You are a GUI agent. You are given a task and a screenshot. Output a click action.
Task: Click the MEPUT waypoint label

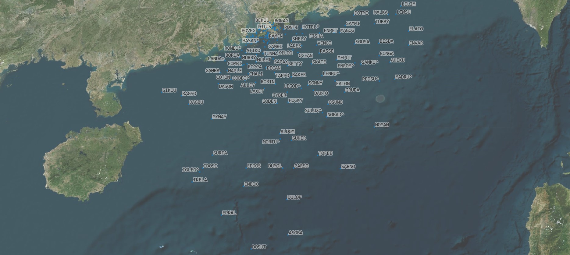344,58
